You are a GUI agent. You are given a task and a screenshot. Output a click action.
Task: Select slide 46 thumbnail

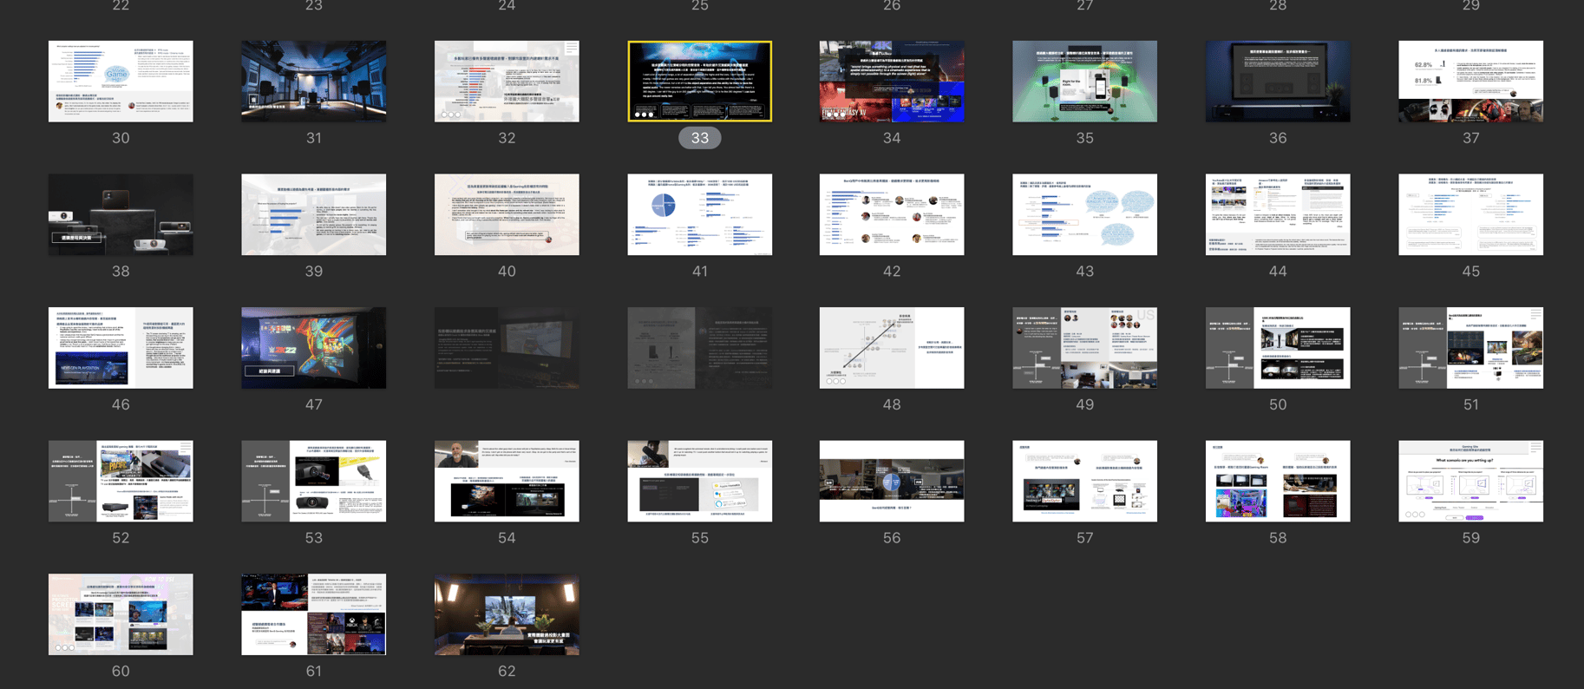[x=121, y=348]
